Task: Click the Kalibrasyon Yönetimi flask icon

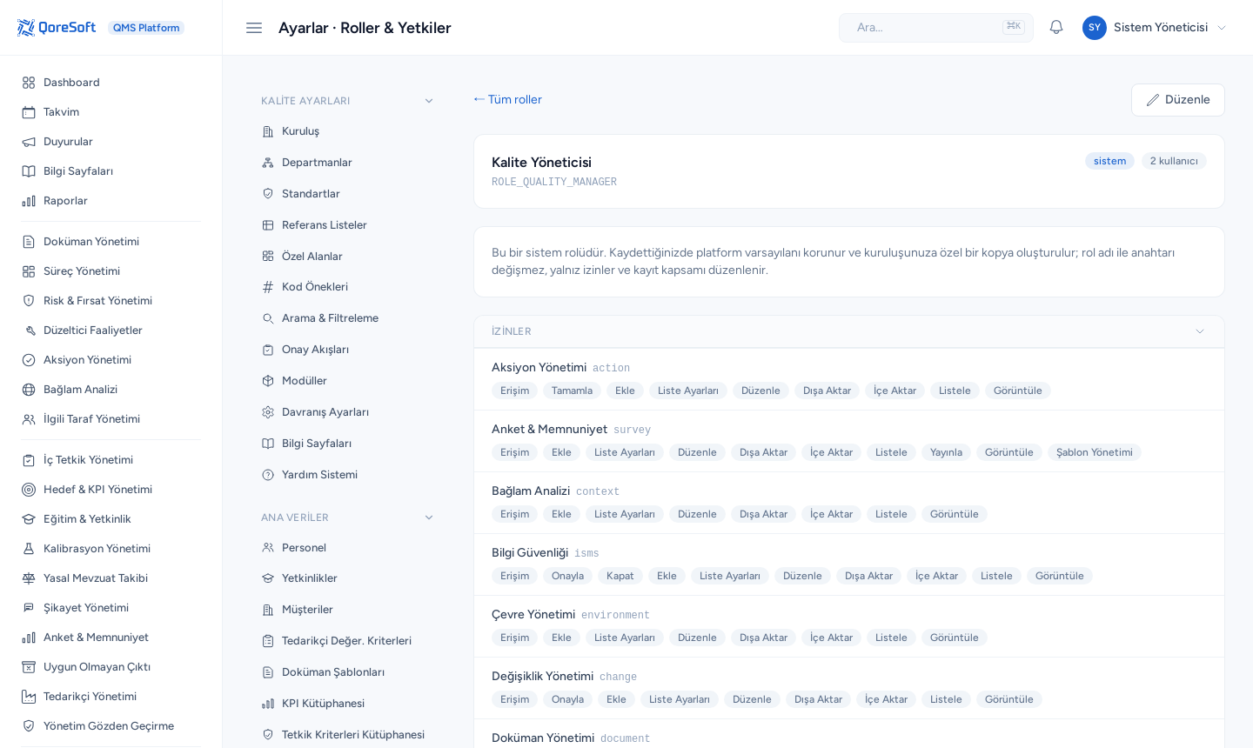Action: pos(29,549)
